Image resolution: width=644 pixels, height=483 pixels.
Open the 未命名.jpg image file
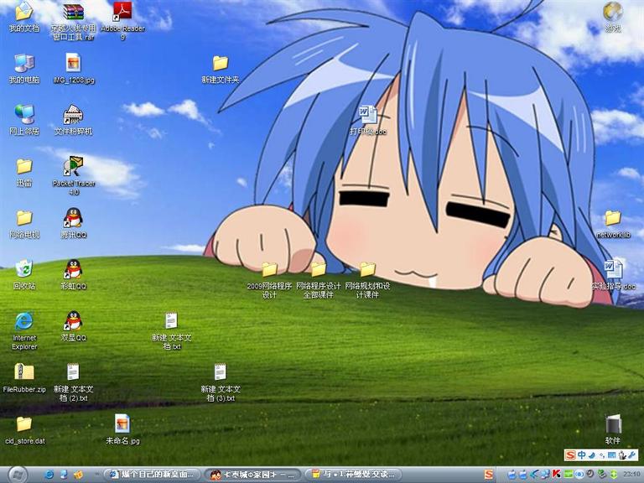(122, 429)
